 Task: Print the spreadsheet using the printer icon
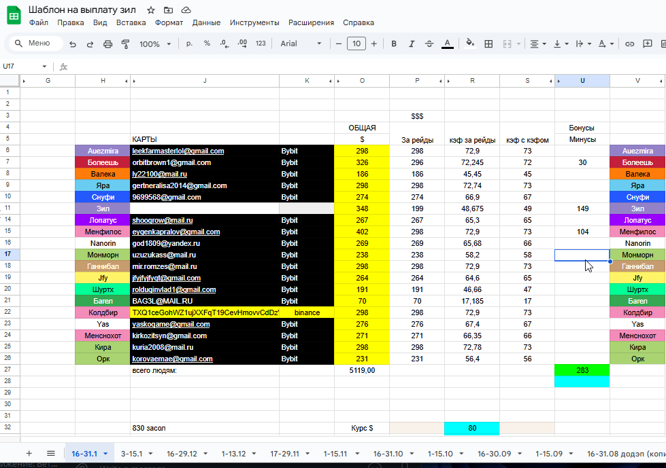click(x=108, y=43)
